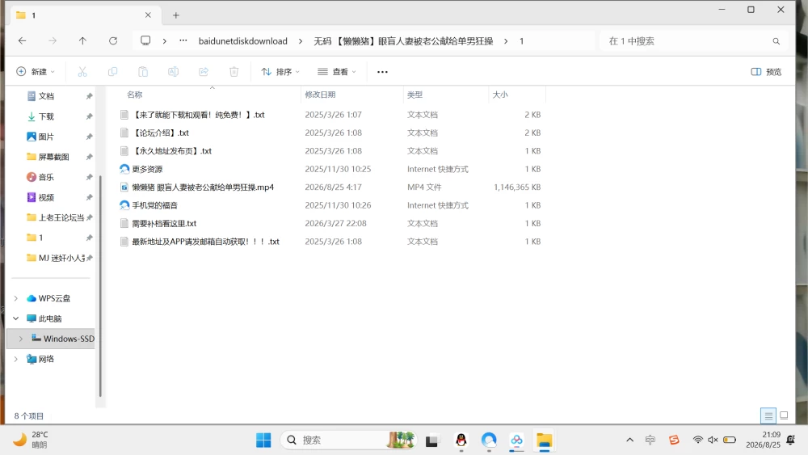Open chevron after baidunetdiskdownload breadcrumb
This screenshot has width=808, height=455.
coord(301,40)
